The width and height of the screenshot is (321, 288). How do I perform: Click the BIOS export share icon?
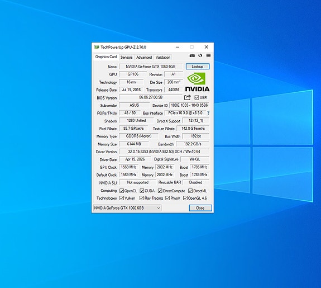[x=188, y=97]
